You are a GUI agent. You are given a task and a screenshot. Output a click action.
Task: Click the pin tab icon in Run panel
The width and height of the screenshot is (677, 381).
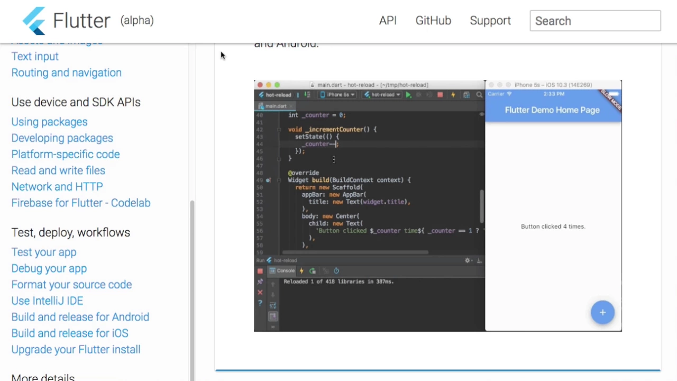click(x=260, y=282)
